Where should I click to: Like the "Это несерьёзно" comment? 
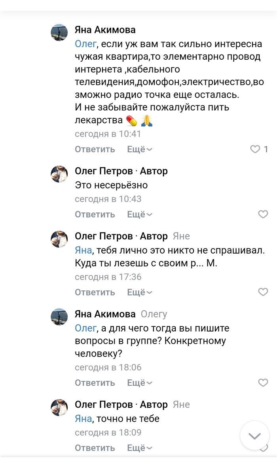point(263,214)
